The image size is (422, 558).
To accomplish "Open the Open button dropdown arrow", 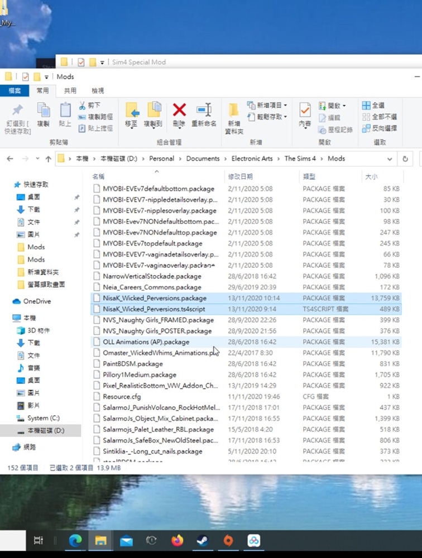I will tap(344, 105).
